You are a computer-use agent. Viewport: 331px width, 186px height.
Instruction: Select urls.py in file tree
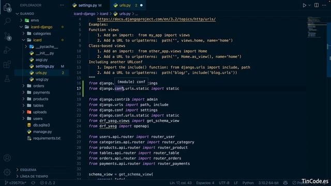tap(41, 73)
